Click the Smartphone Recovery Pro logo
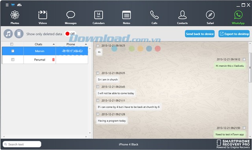The height and width of the screenshot is (150, 252). [233, 144]
